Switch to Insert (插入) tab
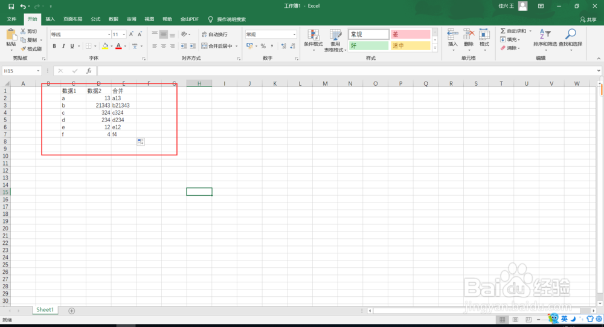The image size is (604, 327). click(50, 19)
